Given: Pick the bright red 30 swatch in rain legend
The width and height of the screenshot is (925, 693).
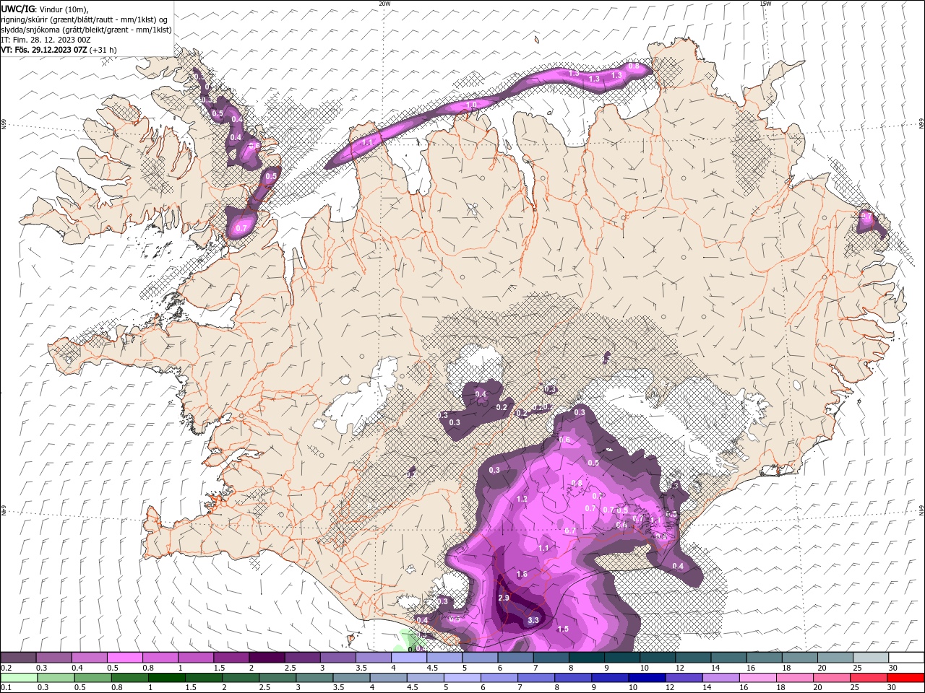Looking at the screenshot, I should coord(906,678).
